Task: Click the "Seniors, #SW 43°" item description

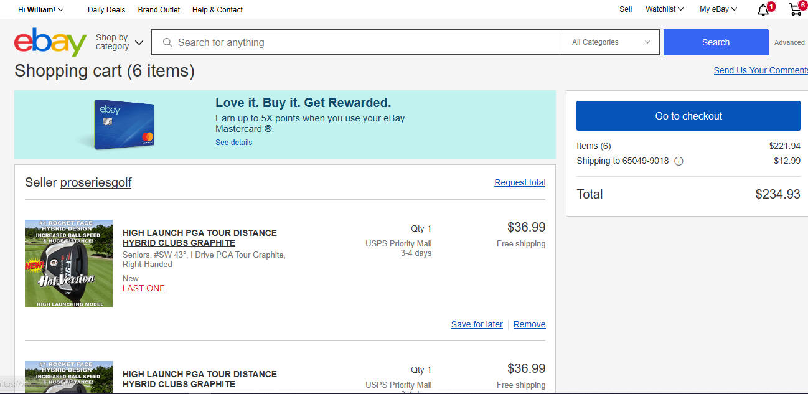Action: pyautogui.click(x=204, y=260)
